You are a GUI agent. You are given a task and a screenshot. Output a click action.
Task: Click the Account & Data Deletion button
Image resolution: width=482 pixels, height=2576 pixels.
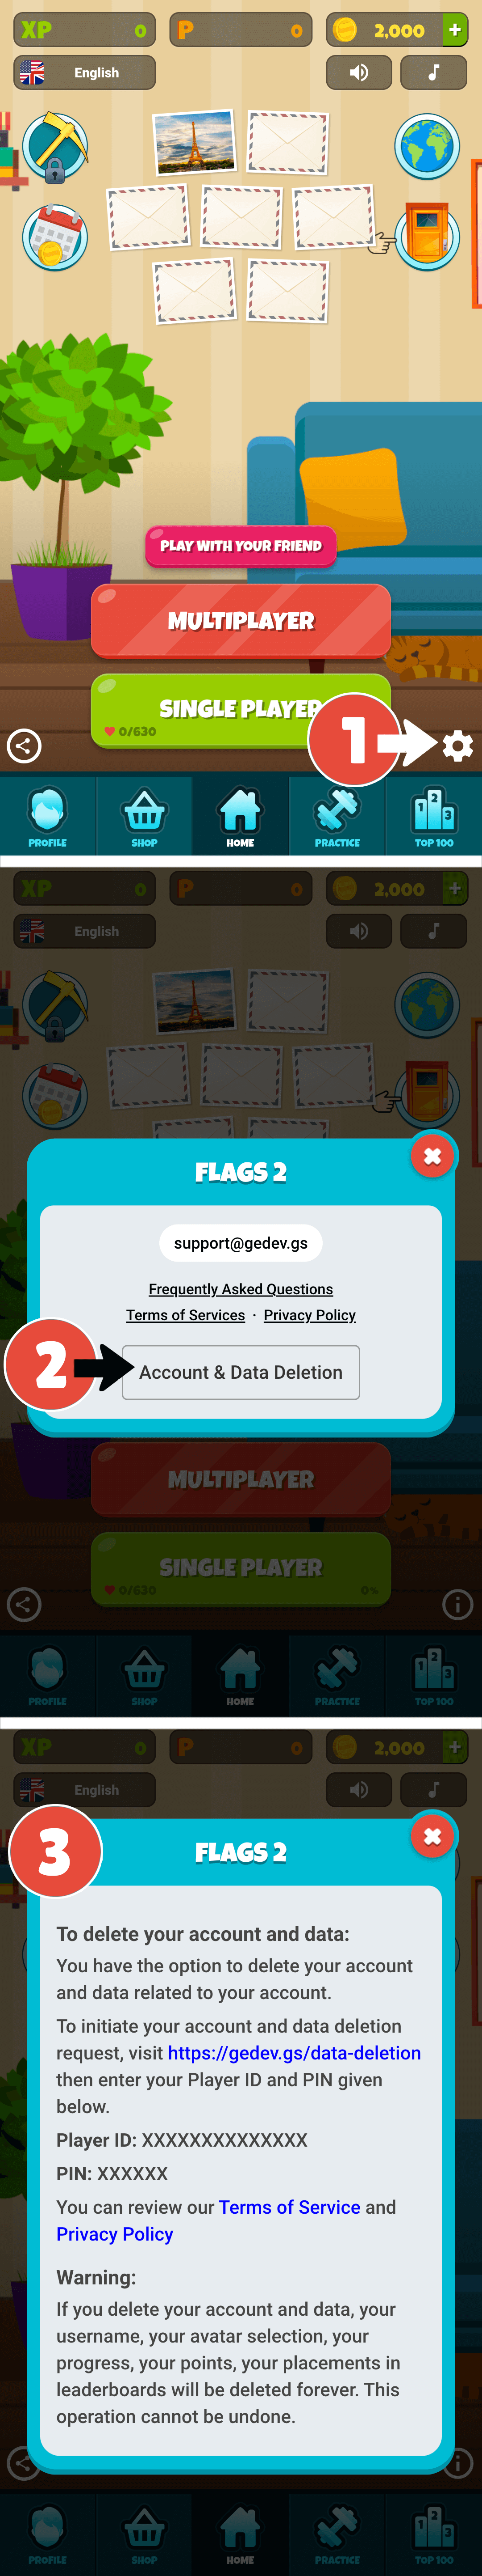click(241, 1372)
